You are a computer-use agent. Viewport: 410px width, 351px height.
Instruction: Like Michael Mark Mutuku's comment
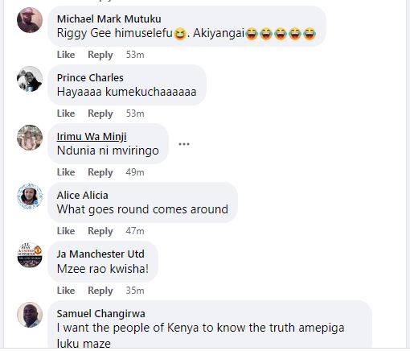66,55
